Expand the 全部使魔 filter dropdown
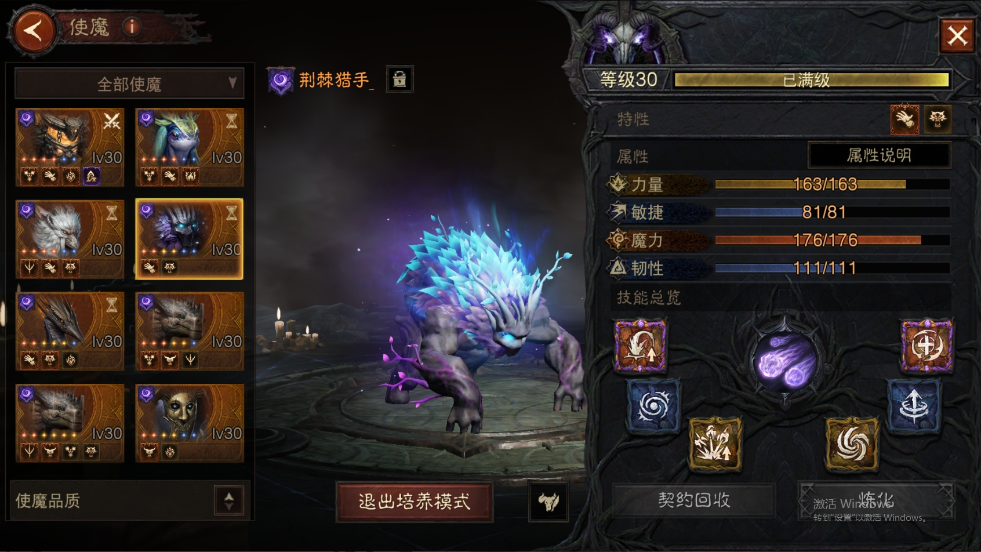 coord(129,84)
